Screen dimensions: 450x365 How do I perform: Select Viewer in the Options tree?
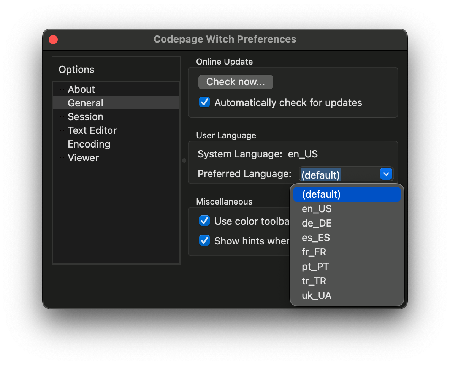[83, 158]
